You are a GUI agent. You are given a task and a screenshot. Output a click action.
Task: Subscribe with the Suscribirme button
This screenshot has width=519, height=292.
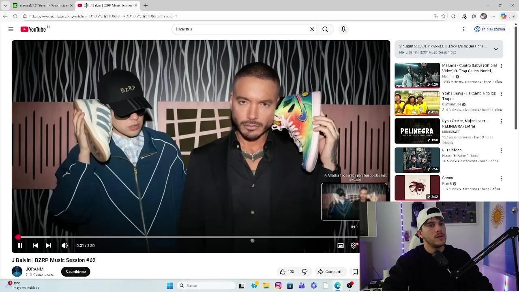(x=75, y=272)
